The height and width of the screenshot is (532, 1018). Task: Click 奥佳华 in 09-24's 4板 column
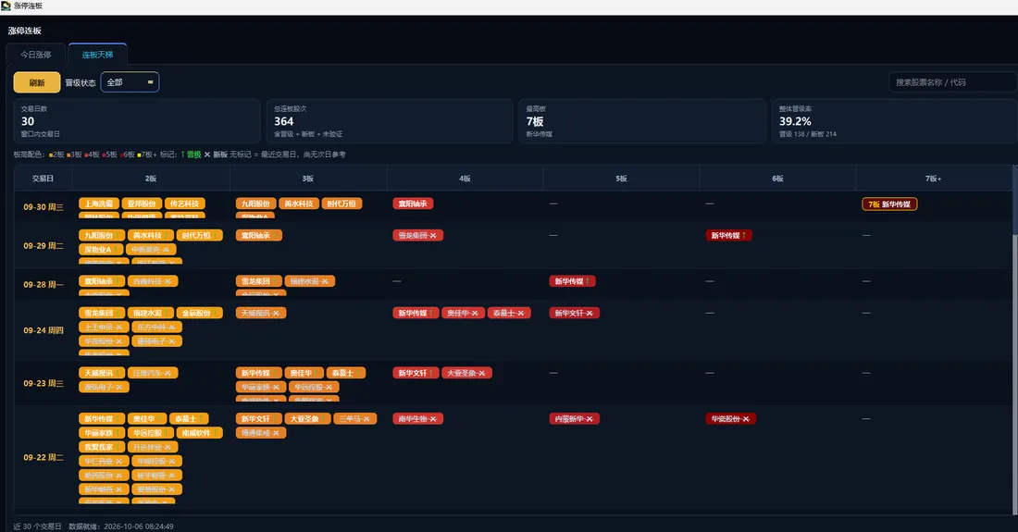[463, 314]
